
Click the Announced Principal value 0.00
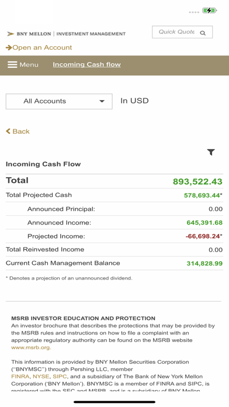216,209
